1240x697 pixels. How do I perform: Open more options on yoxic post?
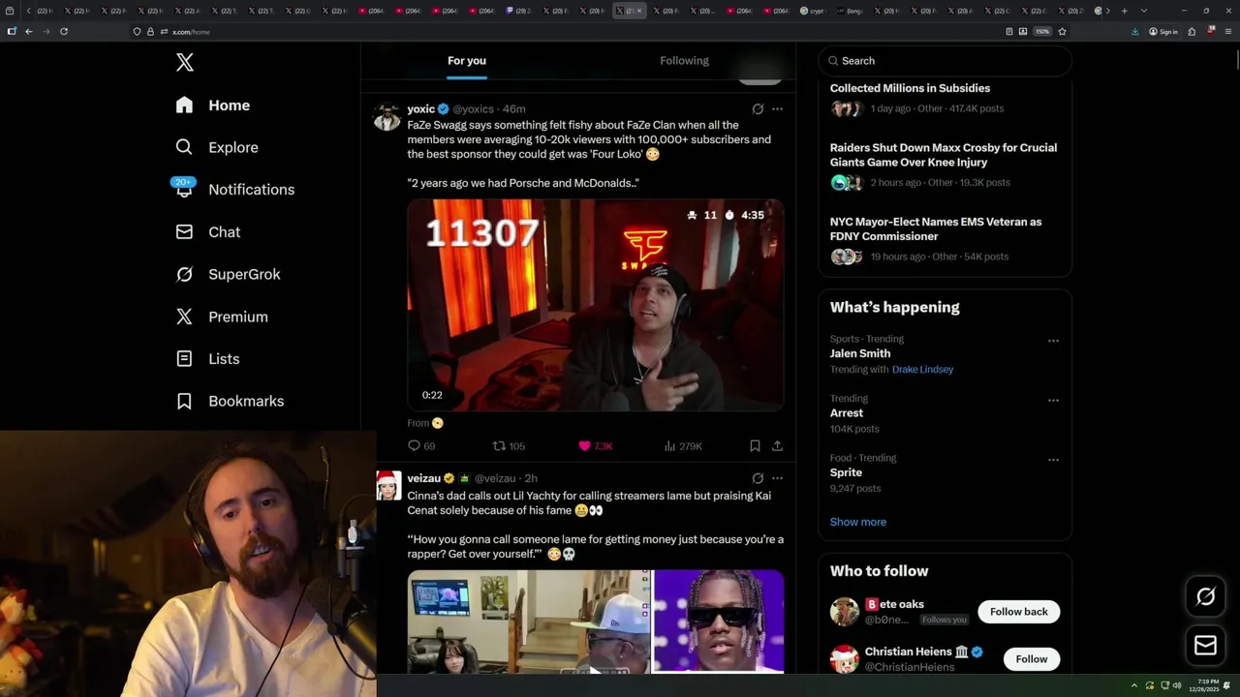tap(777, 109)
